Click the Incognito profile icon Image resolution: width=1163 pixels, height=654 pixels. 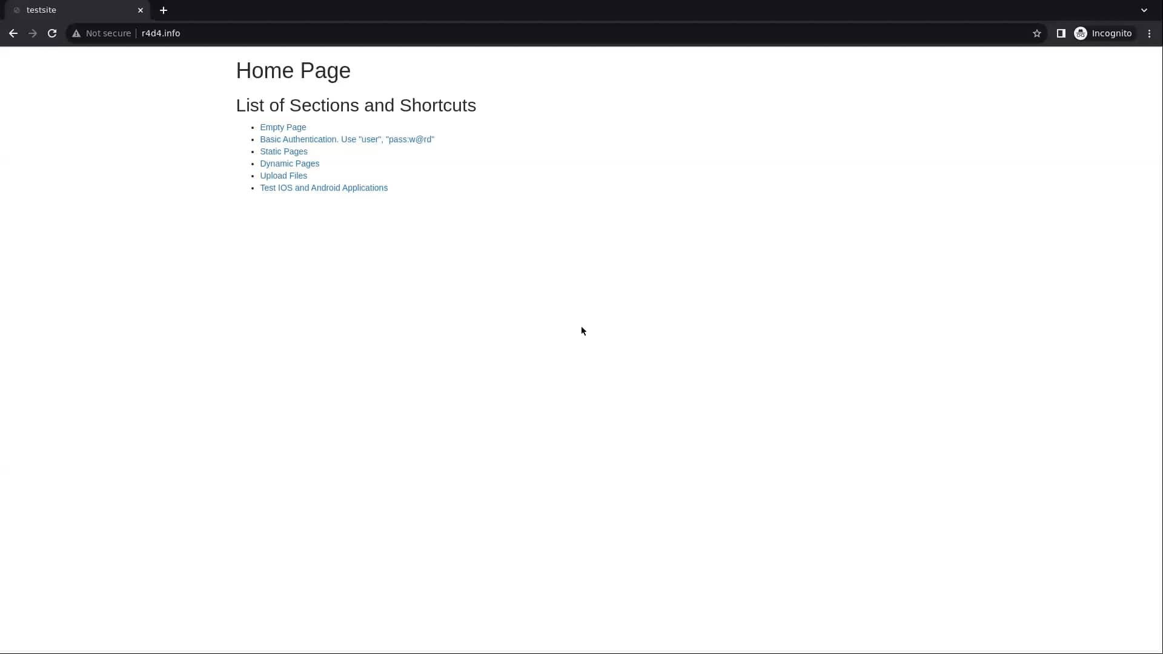pyautogui.click(x=1082, y=33)
